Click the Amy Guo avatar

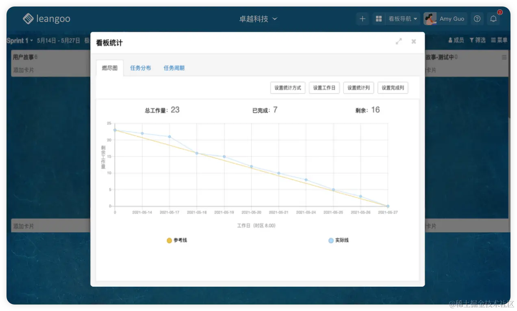[430, 19]
